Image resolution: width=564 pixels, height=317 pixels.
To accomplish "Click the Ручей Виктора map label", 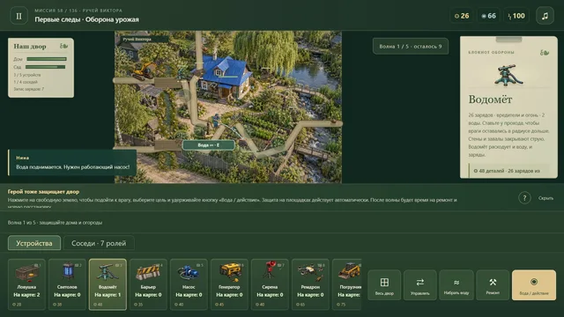I will coord(137,39).
